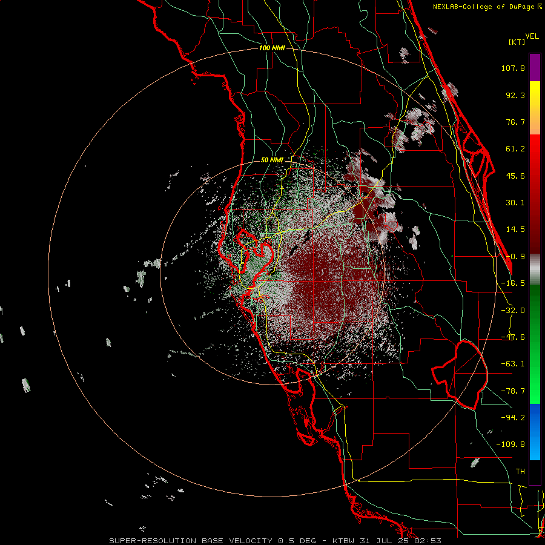Viewport: 545px width, 545px height.
Task: Select the 14.5 scale value
Action: 515,230
